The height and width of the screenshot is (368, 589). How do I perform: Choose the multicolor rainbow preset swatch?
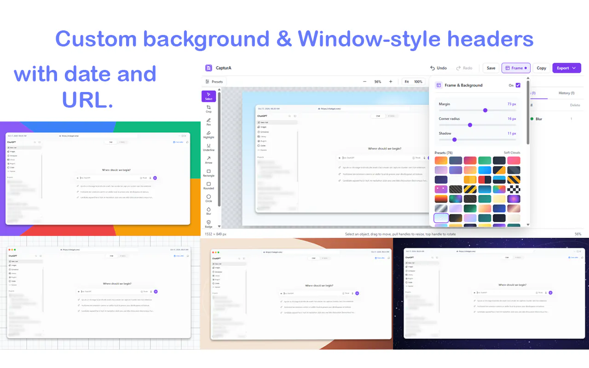tap(499, 189)
